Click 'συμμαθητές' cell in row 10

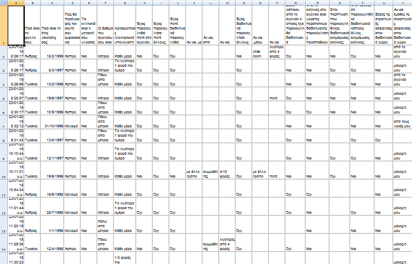(210, 170)
